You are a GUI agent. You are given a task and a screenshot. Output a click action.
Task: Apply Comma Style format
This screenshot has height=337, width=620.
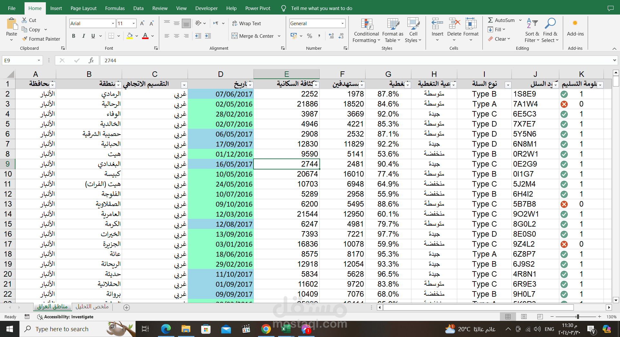pyautogui.click(x=319, y=36)
